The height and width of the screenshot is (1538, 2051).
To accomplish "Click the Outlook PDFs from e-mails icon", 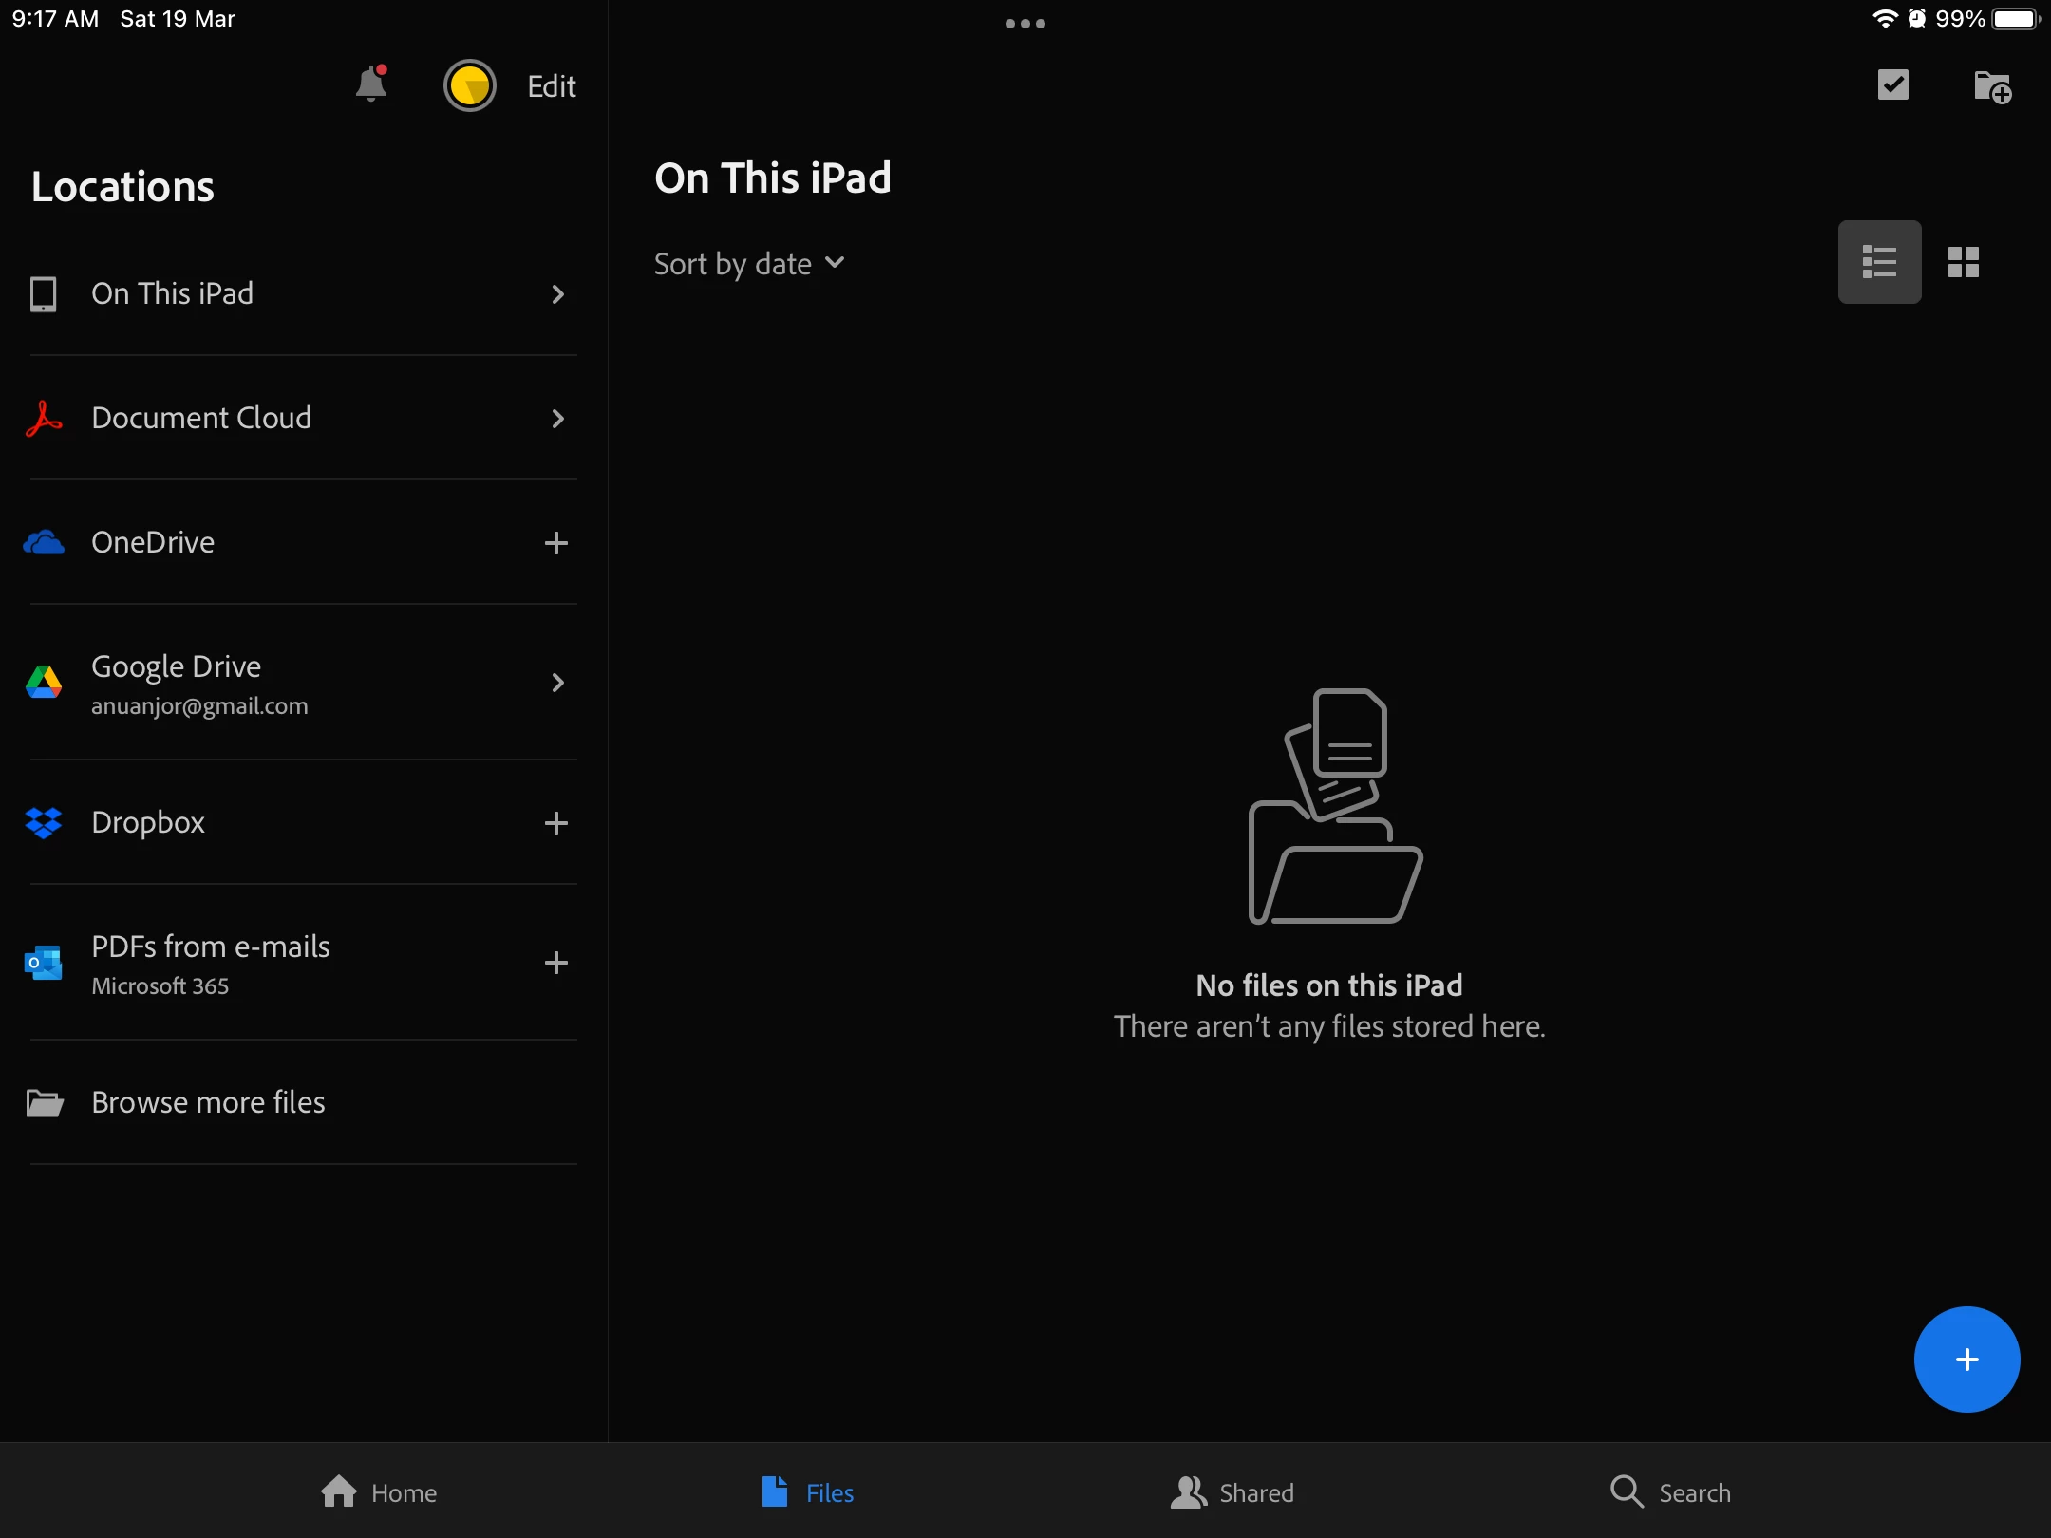I will (44, 963).
